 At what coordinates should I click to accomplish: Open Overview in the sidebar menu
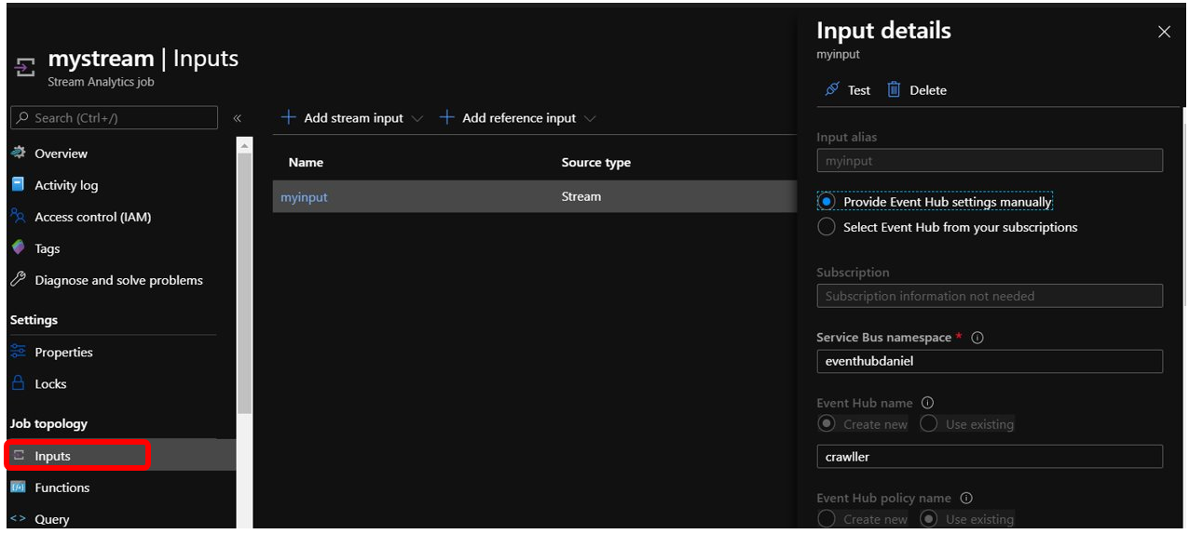click(61, 154)
